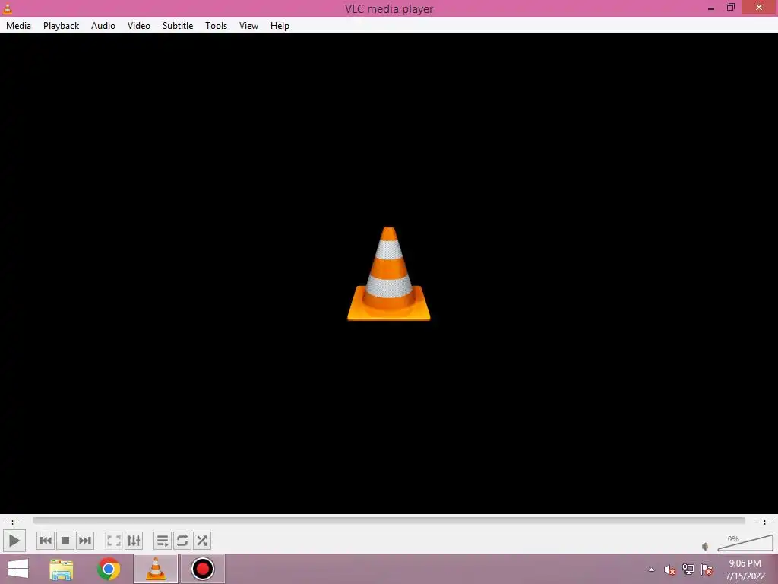Click the Play button
Viewport: 778px width, 584px height.
point(14,541)
